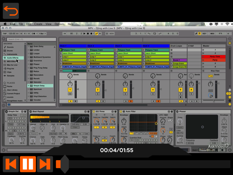Save Beat Repeat preset with disk icon
This screenshot has width=233, height=175.
pyautogui.click(x=89, y=112)
